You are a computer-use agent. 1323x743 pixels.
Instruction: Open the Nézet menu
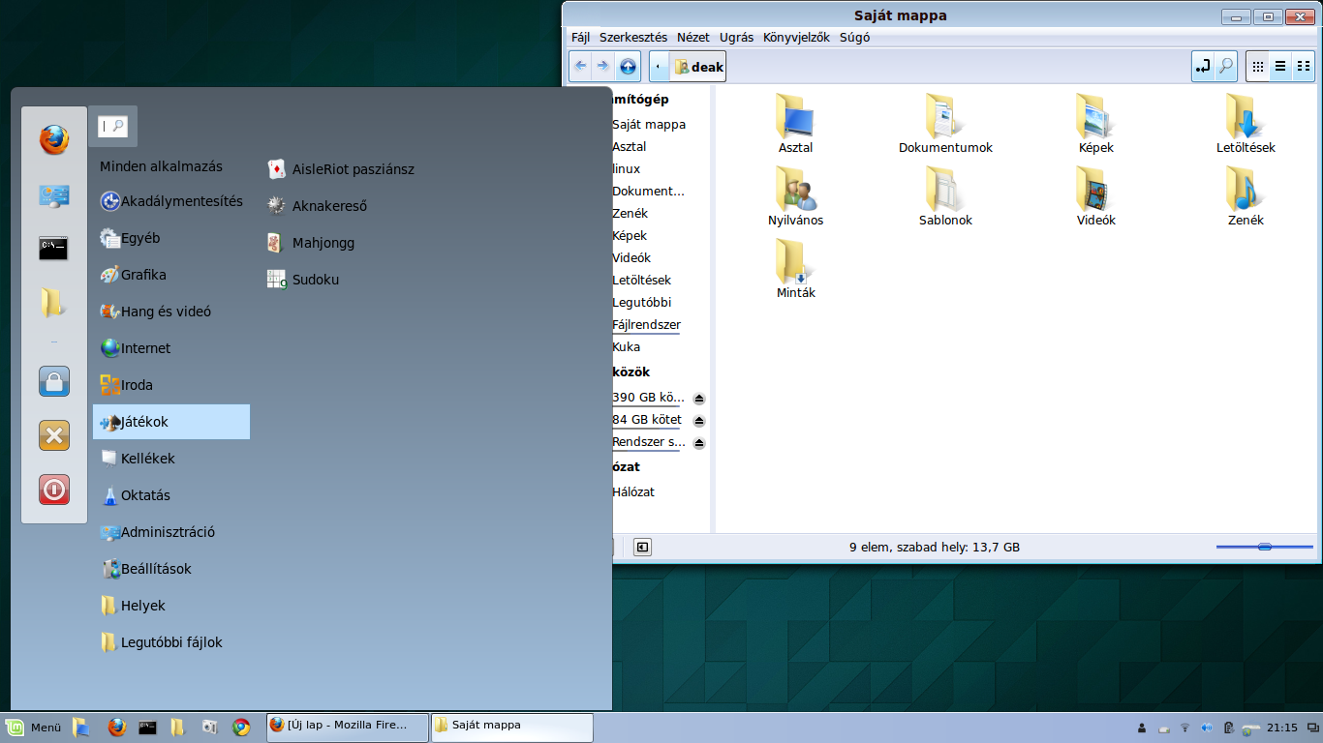pos(693,38)
